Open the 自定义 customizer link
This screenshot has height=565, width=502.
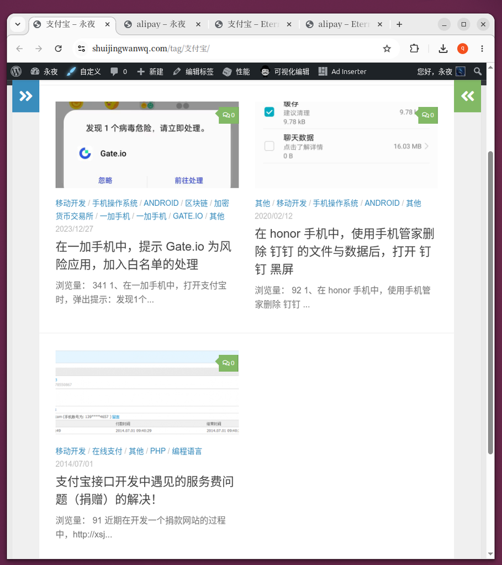(x=84, y=71)
